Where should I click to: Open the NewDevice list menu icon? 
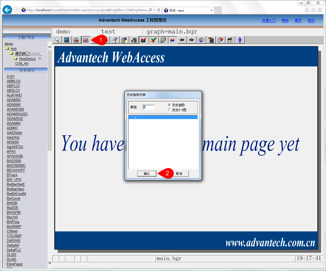40,59
